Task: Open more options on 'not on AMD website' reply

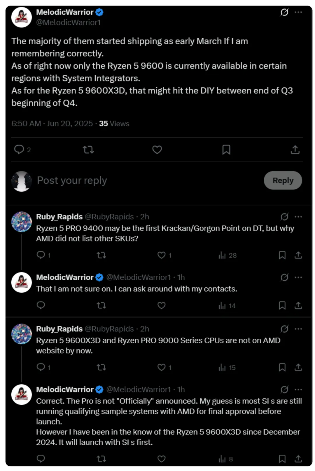Action: pos(298,329)
